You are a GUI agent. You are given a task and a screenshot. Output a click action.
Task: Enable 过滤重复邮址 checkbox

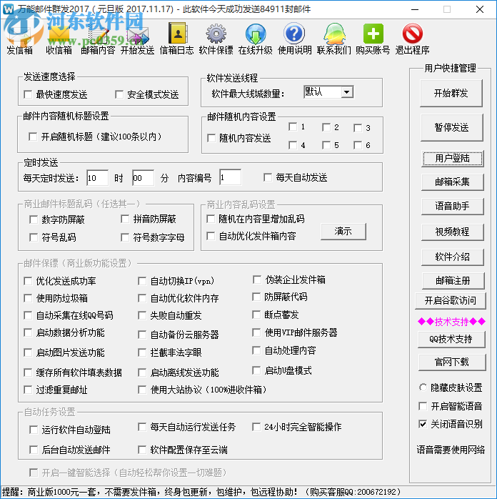point(28,390)
